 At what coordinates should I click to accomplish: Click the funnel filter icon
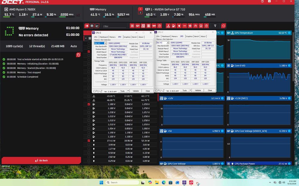click(215, 26)
